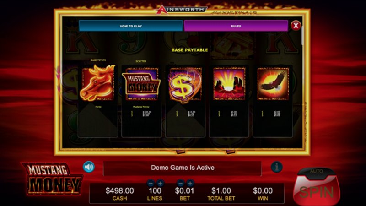Select the eagle symbol
The image size is (366, 206).
pos(273,84)
